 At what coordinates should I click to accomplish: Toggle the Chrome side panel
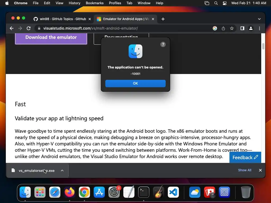click(242, 28)
